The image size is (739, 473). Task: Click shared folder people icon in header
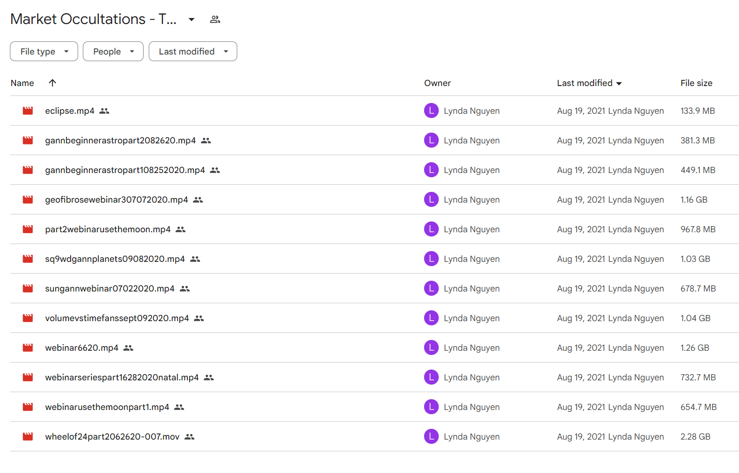coord(215,19)
